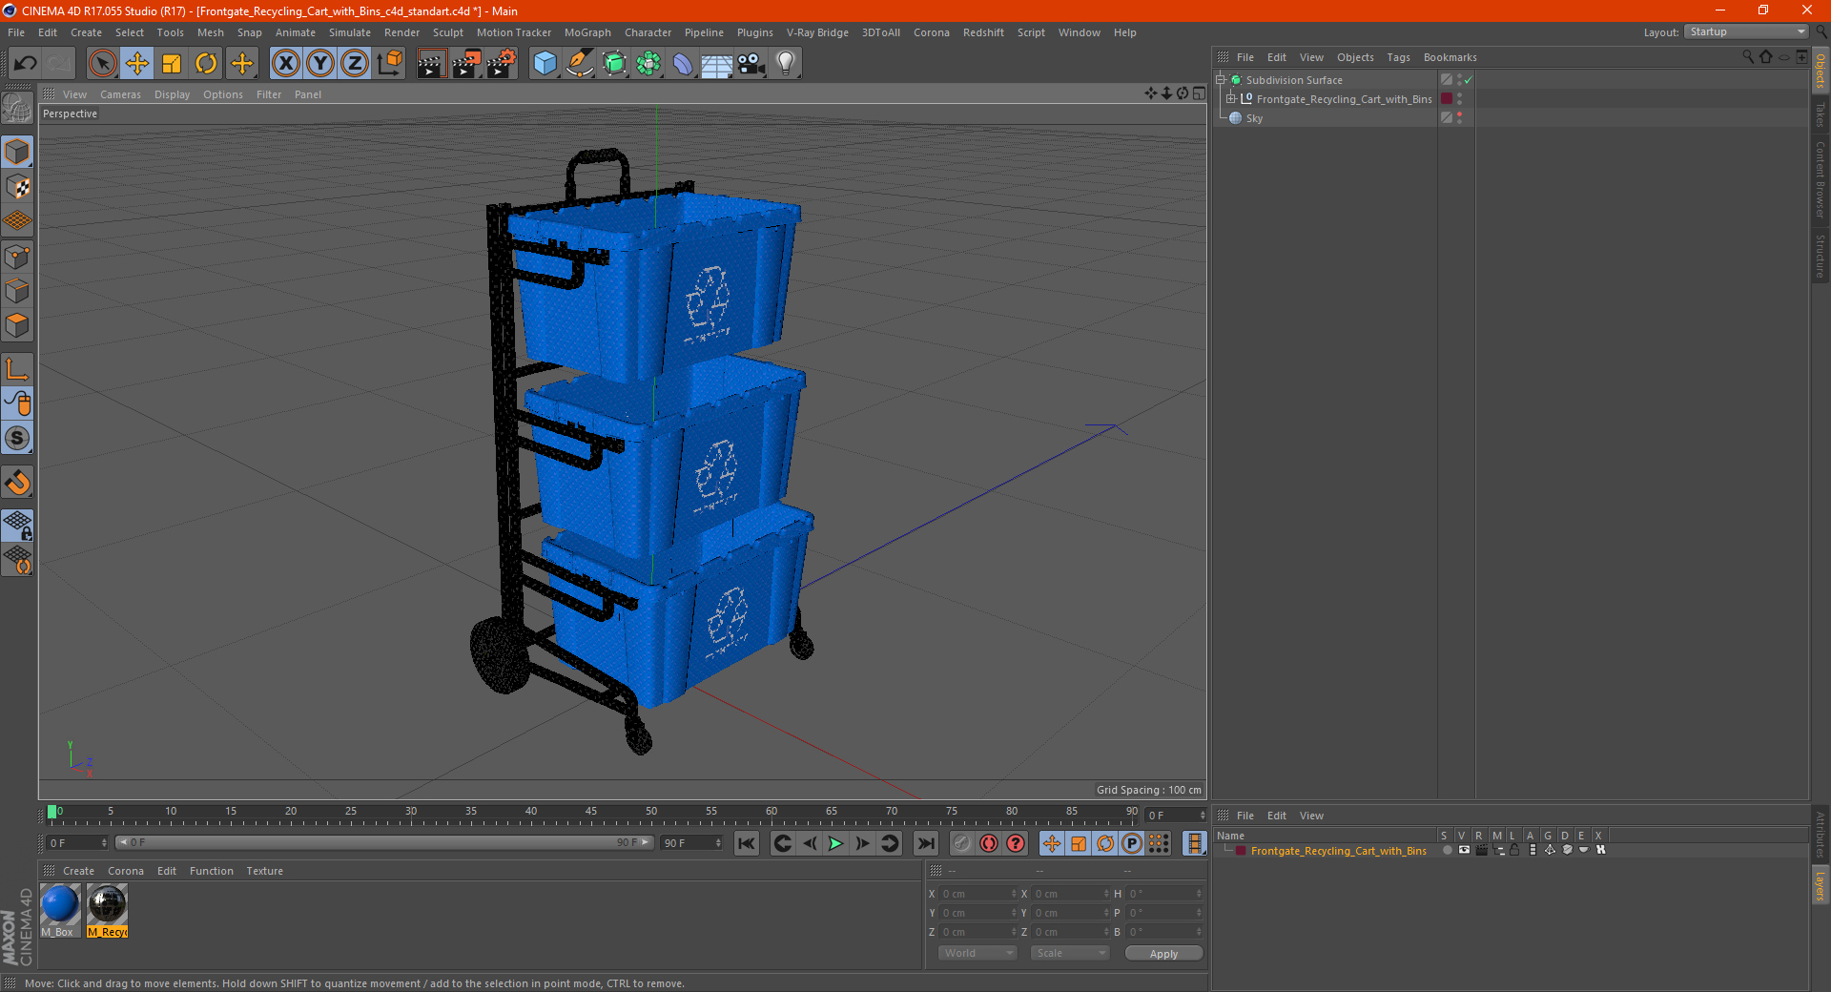Click the Subdivision Surface generator icon

point(614,64)
